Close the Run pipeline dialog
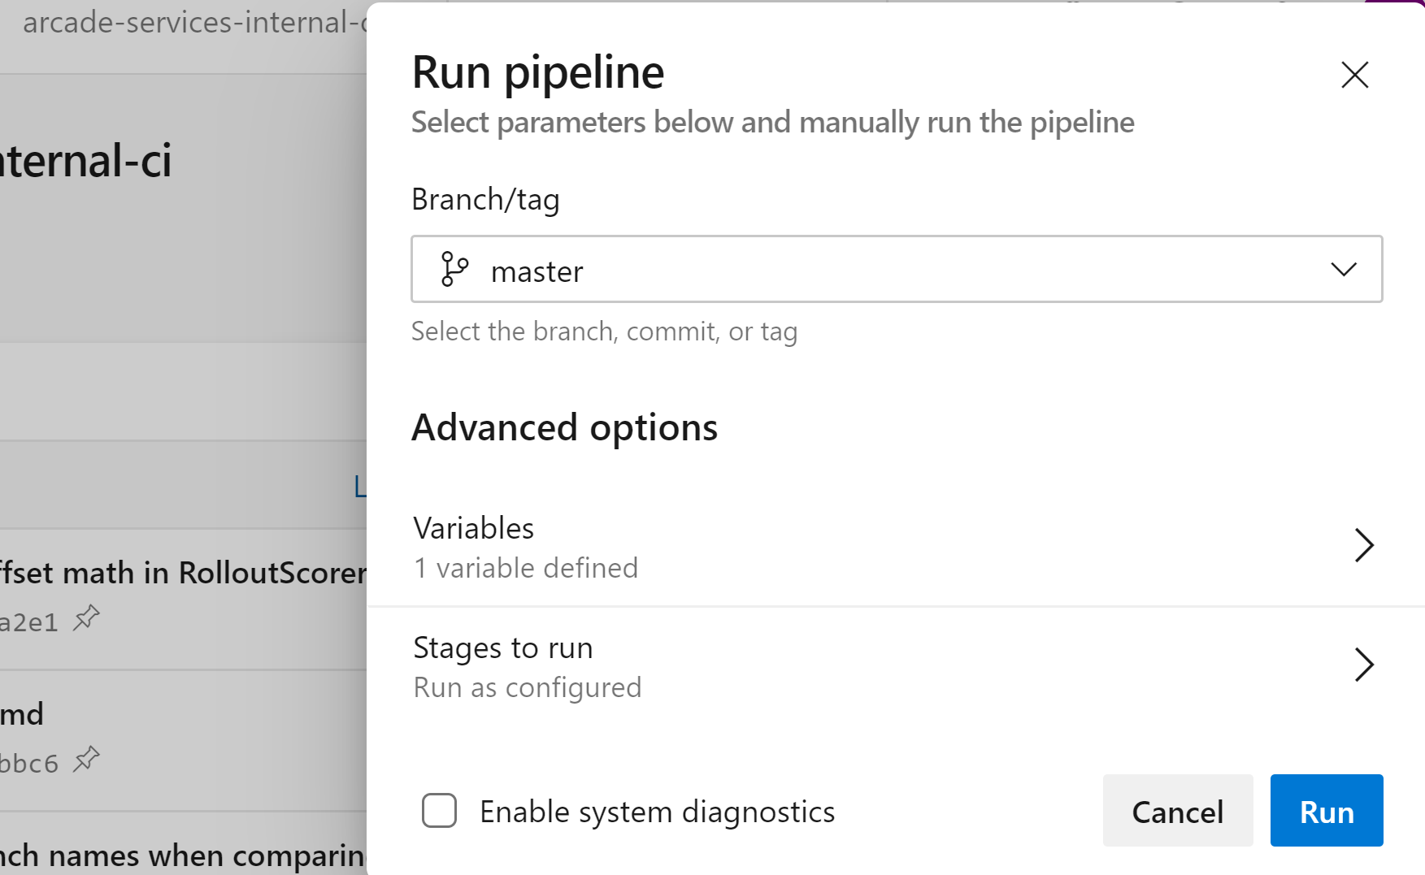This screenshot has height=875, width=1425. pos(1354,75)
